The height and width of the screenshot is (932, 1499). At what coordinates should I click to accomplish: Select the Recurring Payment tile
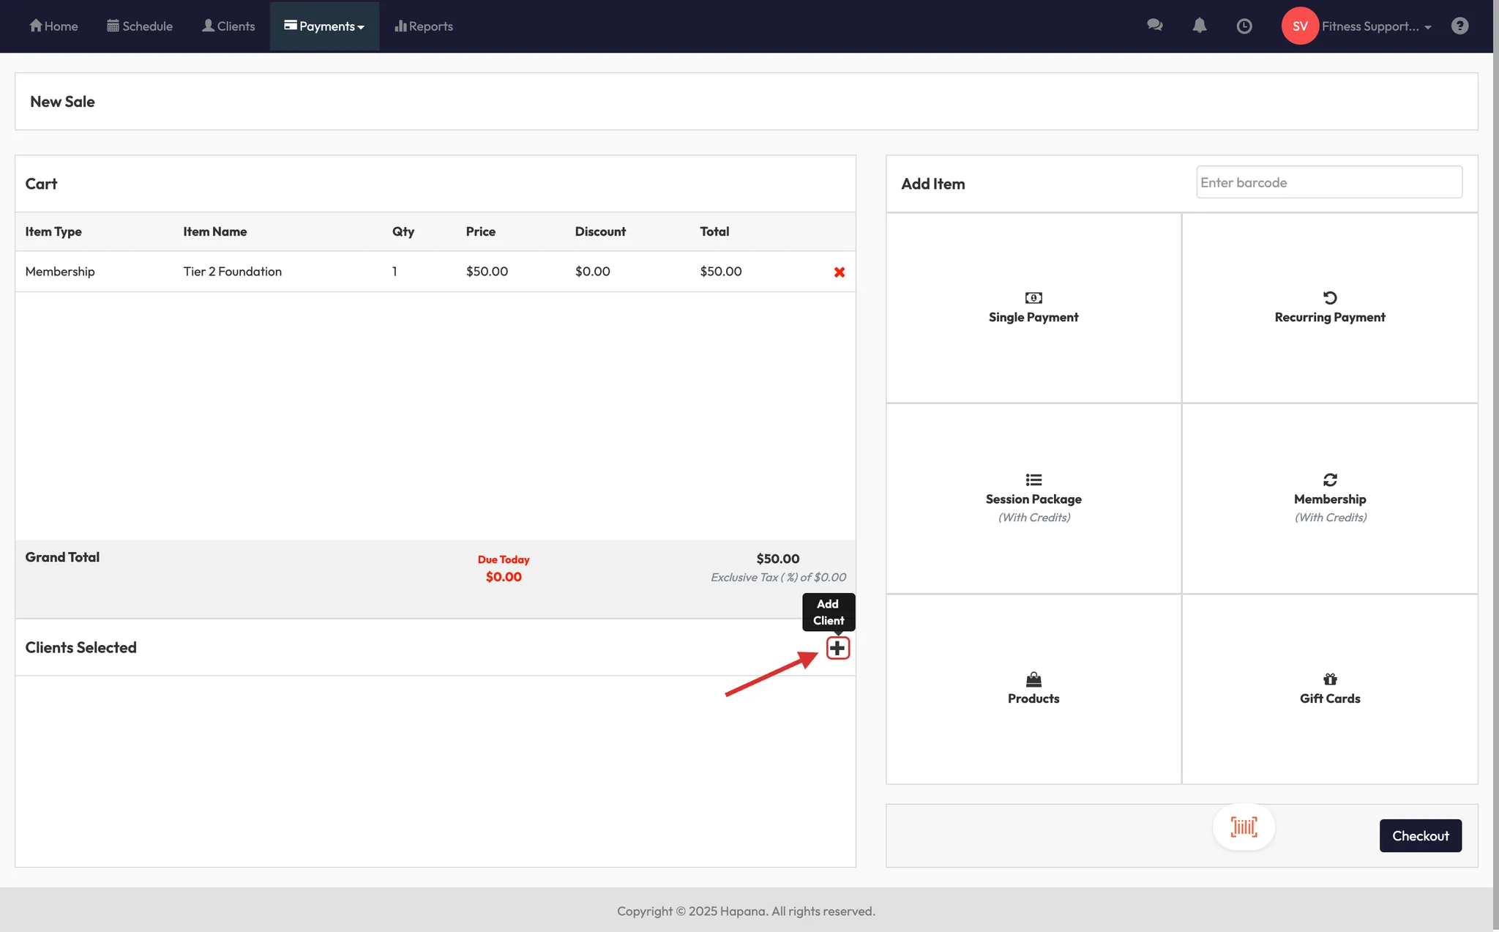point(1329,308)
